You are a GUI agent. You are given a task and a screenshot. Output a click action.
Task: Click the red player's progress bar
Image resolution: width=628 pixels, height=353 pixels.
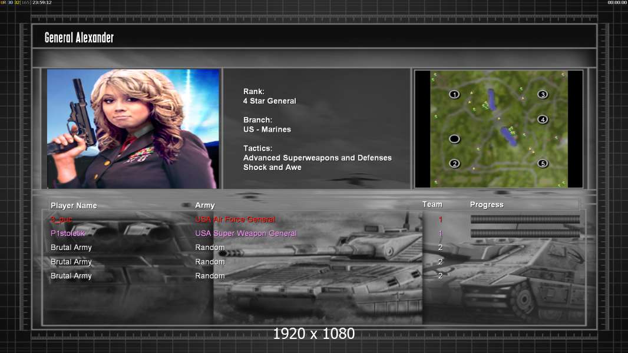[525, 219]
